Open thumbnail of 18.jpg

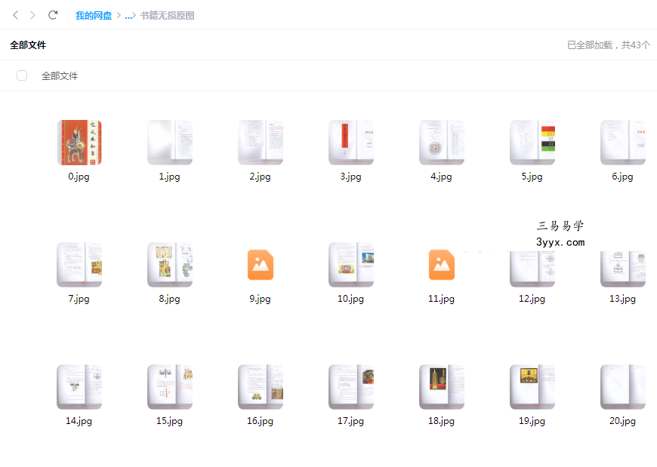[x=442, y=387]
